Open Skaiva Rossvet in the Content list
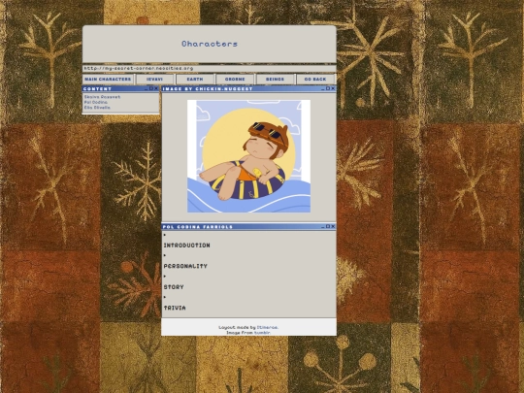This screenshot has height=393, width=524. [102, 97]
